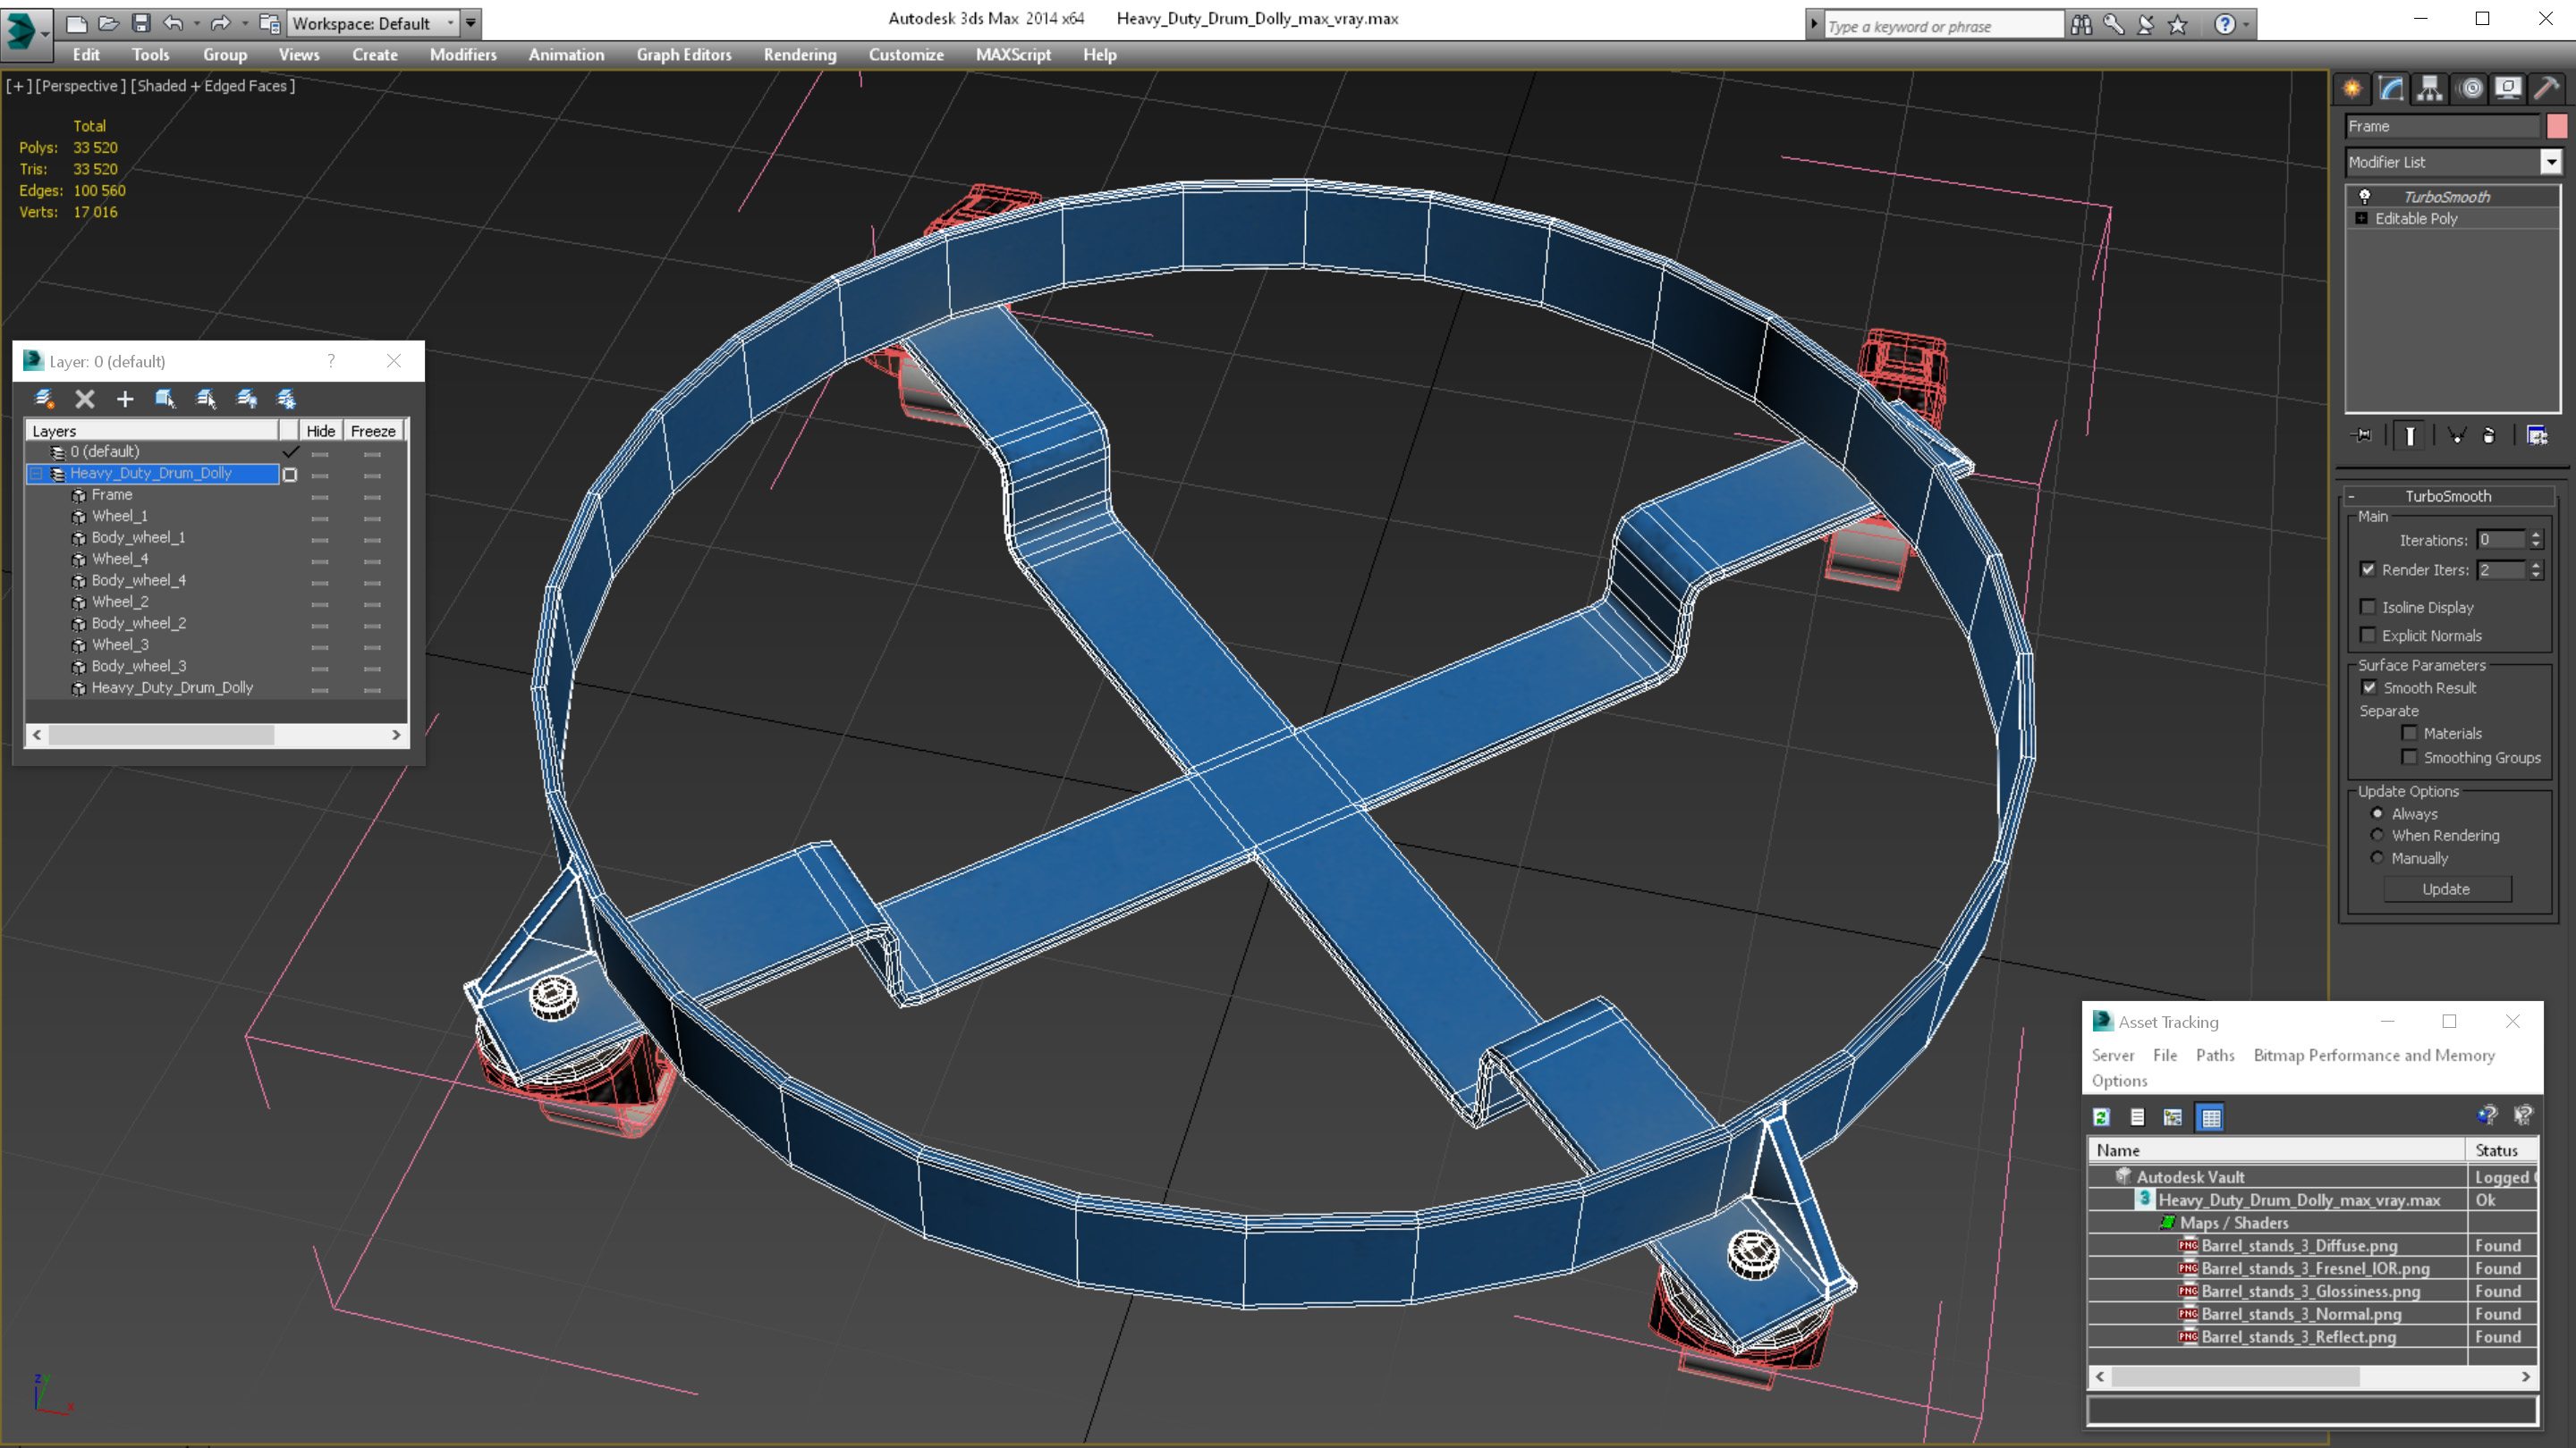Click Redo arrow in title toolbar
The height and width of the screenshot is (1448, 2576).
coord(220,22)
